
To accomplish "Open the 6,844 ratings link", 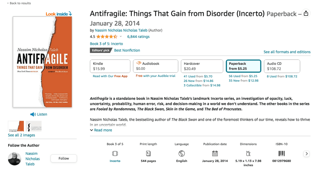I will 138,37.
